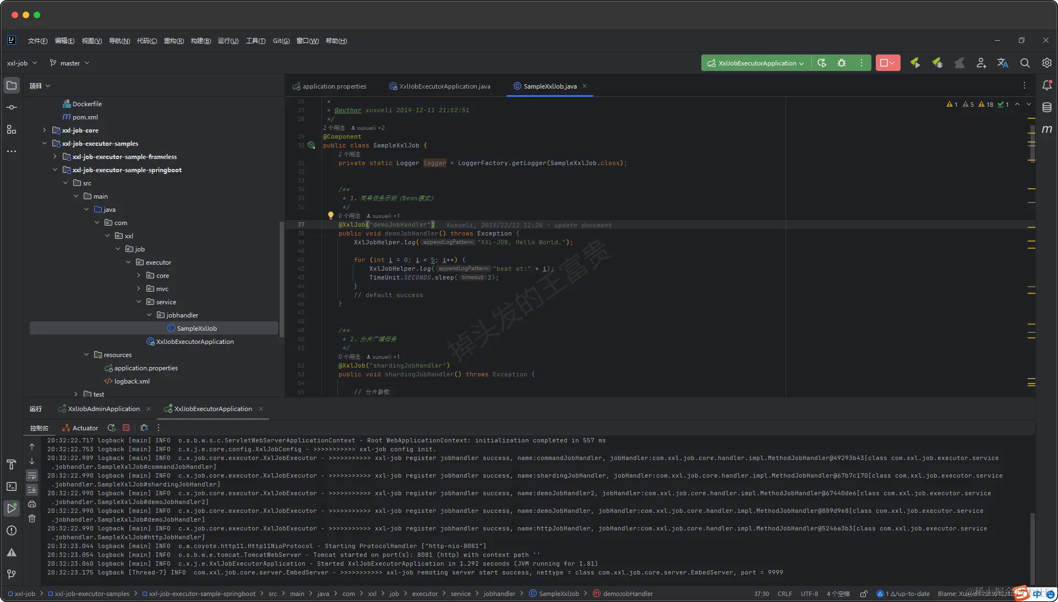Click the red Stop button in toolbar
This screenshot has height=602, width=1058.
click(x=884, y=63)
